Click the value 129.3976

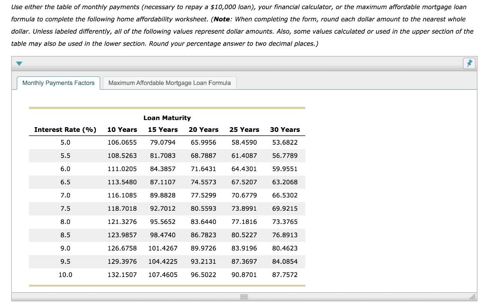[122, 261]
